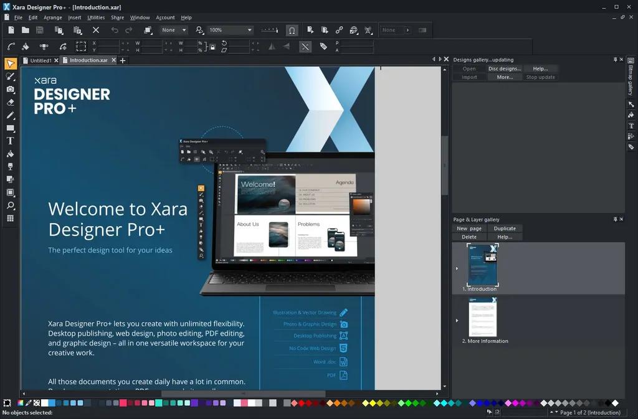Open the Utilities menu
The image size is (638, 419).
[x=96, y=17]
